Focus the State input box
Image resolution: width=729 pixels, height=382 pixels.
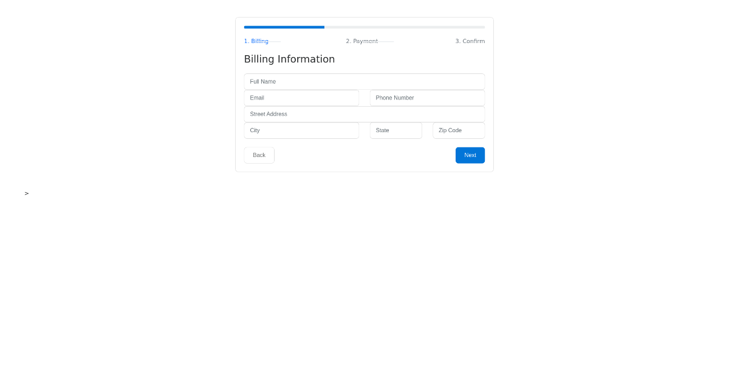[395, 130]
